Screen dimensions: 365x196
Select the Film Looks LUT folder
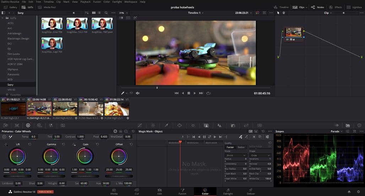point(13,54)
